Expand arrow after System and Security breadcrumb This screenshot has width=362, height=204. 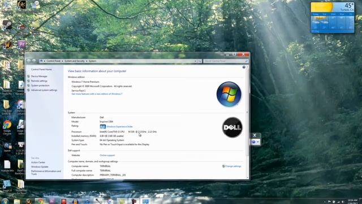(x=87, y=61)
